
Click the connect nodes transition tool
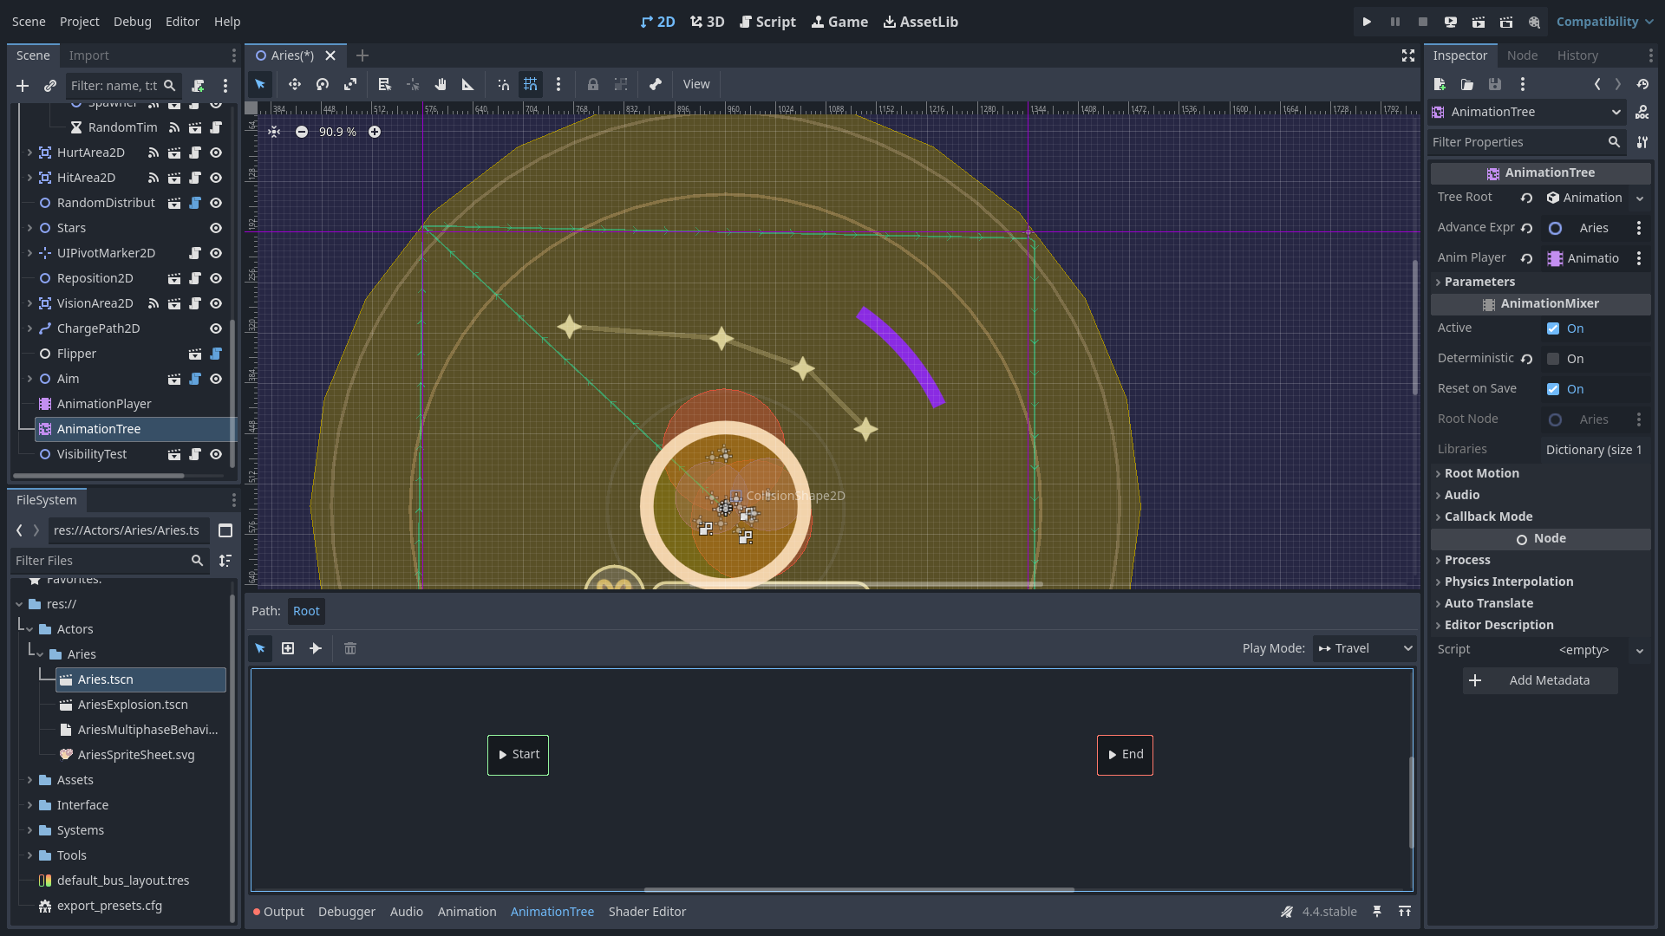[316, 648]
